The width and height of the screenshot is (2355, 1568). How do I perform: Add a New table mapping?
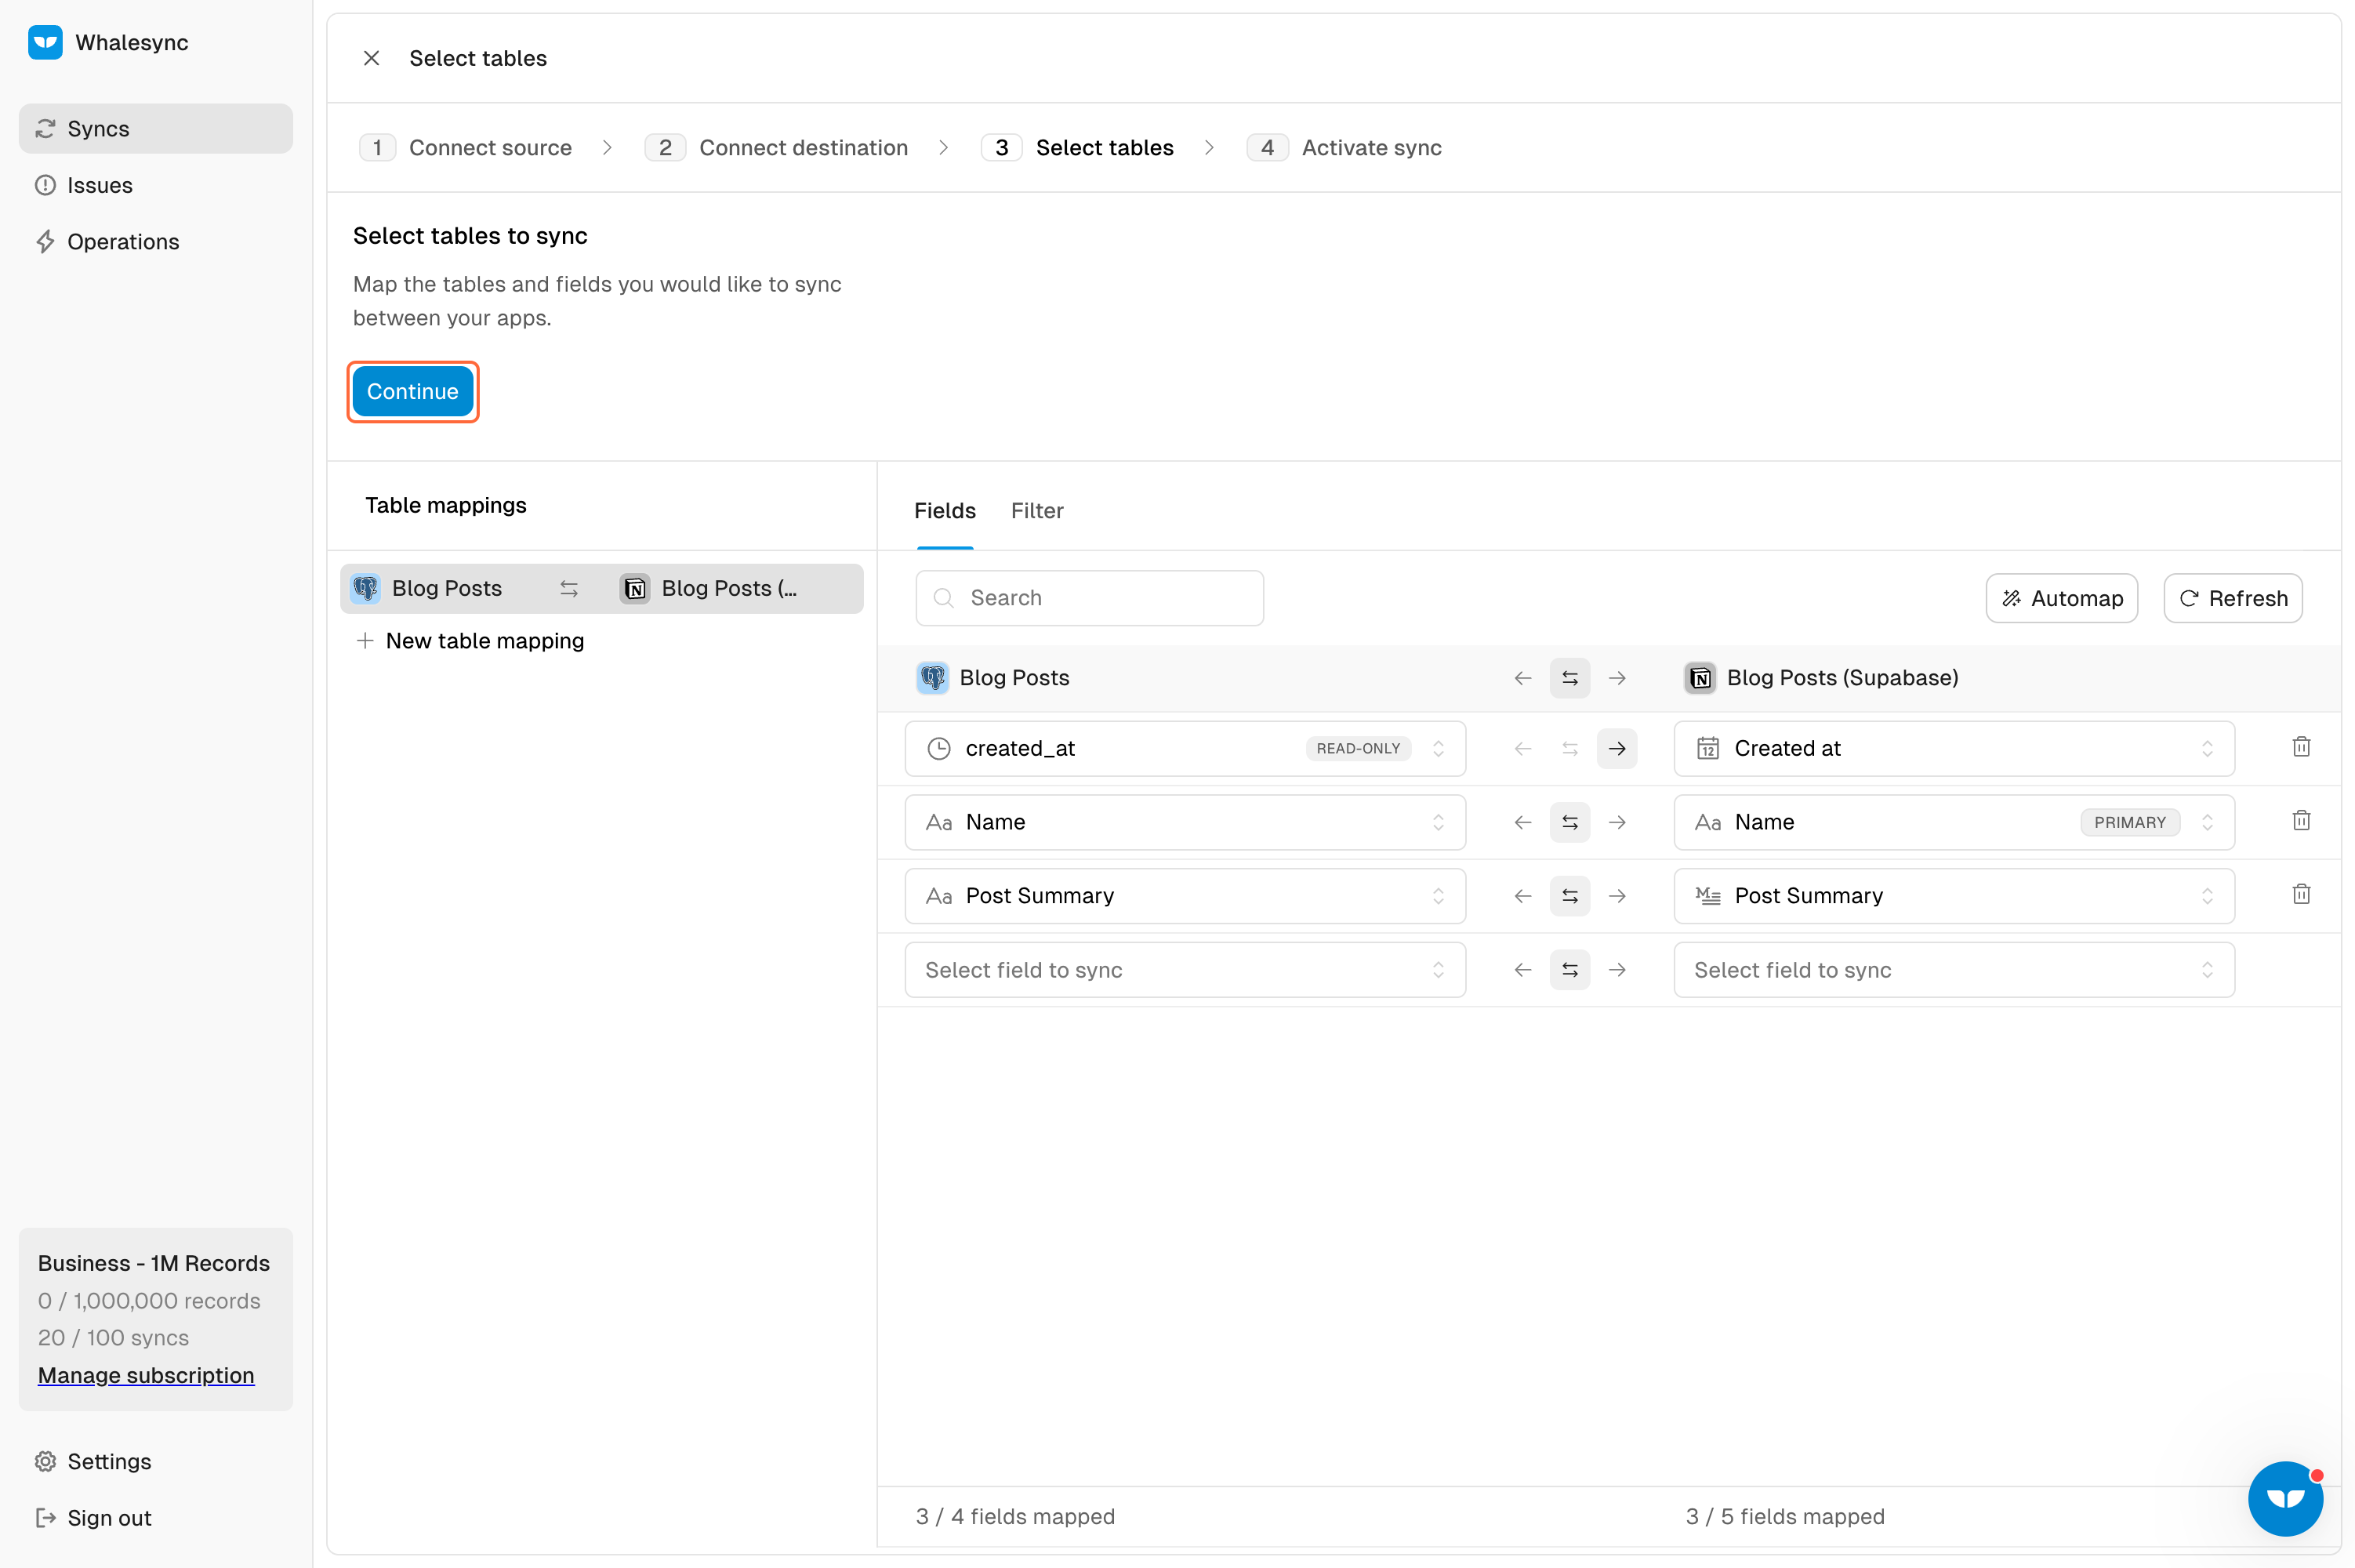(470, 640)
